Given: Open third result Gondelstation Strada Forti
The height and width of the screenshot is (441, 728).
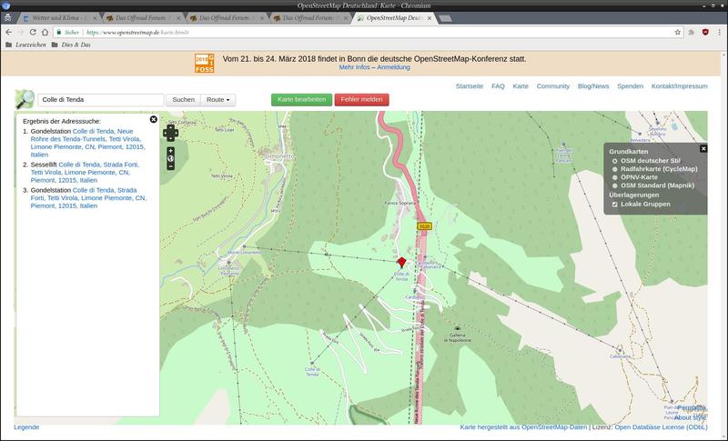Looking at the screenshot, I should 88,198.
